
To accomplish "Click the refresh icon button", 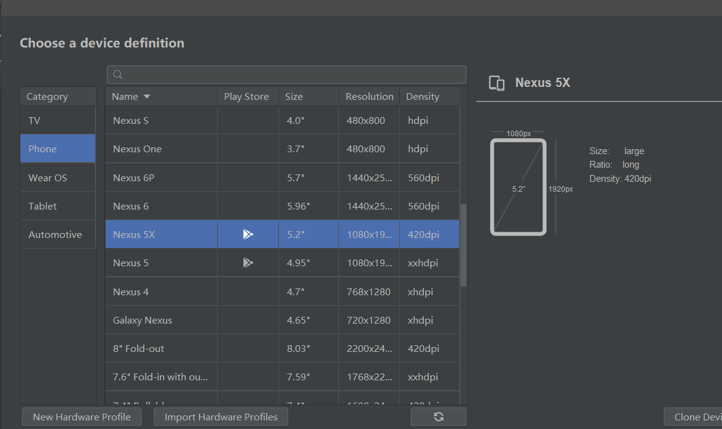I will coord(438,417).
